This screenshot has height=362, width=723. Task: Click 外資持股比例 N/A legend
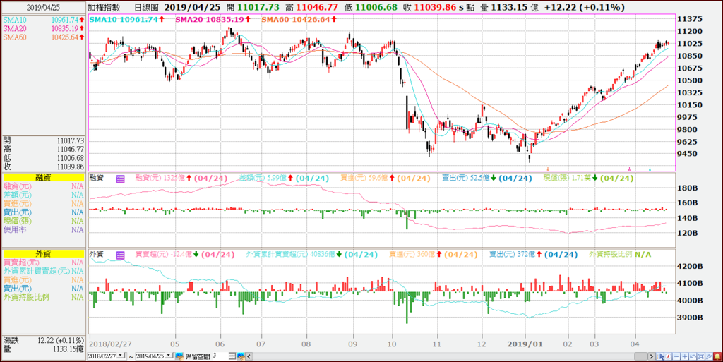pyautogui.click(x=620, y=254)
